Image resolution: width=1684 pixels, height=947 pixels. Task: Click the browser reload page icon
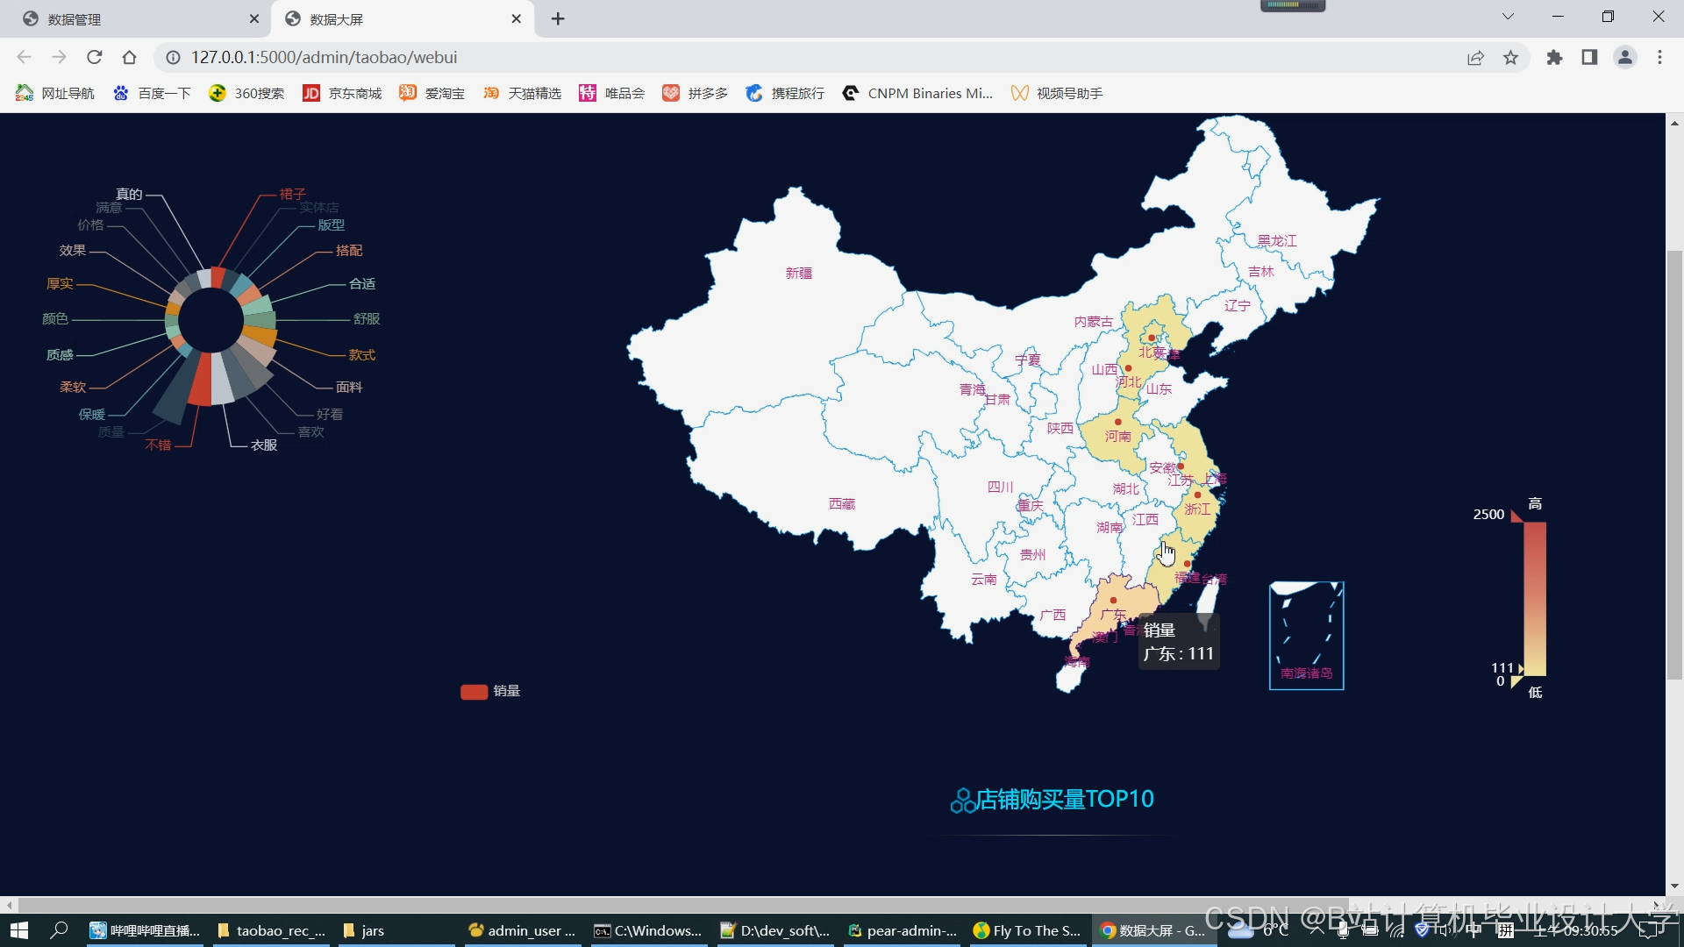[95, 57]
